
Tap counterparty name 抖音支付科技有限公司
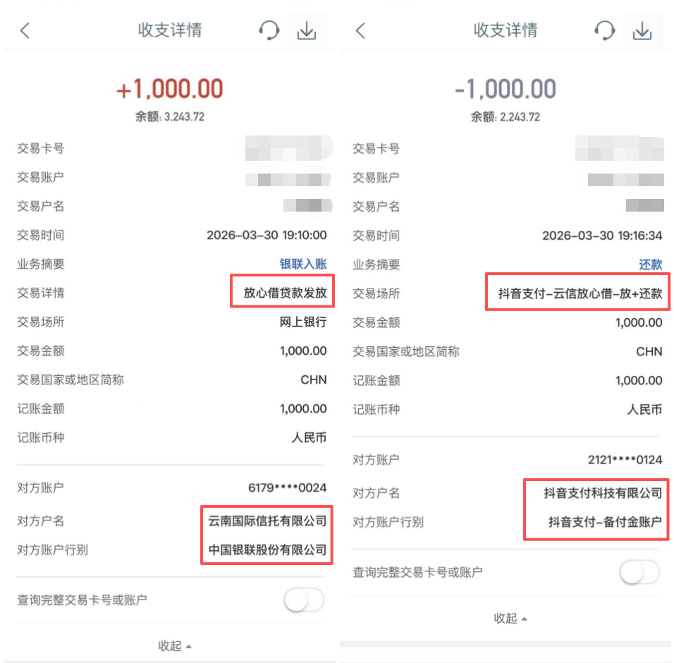click(x=603, y=493)
